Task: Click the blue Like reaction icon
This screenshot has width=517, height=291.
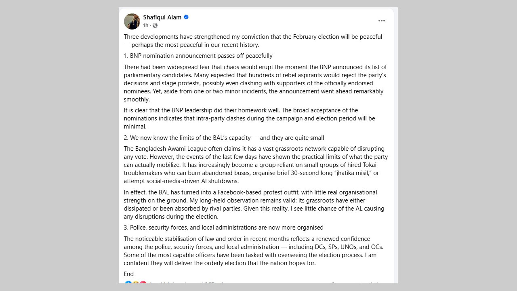Action: click(128, 284)
